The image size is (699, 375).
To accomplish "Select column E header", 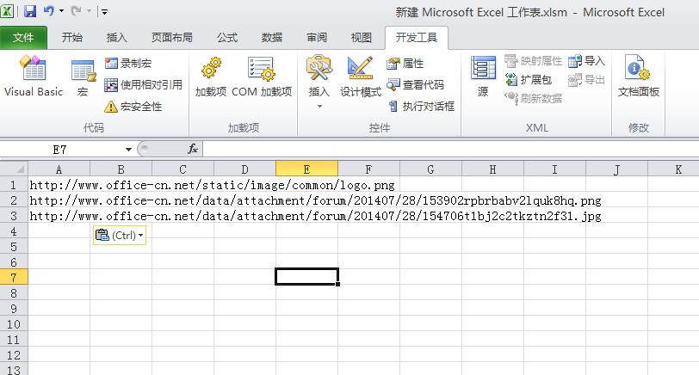I will coord(306,169).
